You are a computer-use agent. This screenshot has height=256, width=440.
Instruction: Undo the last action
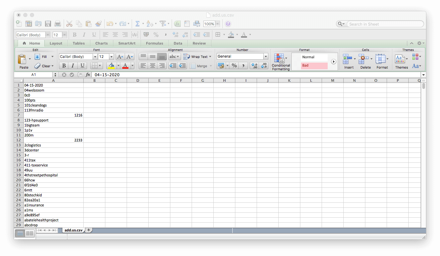[x=110, y=24]
